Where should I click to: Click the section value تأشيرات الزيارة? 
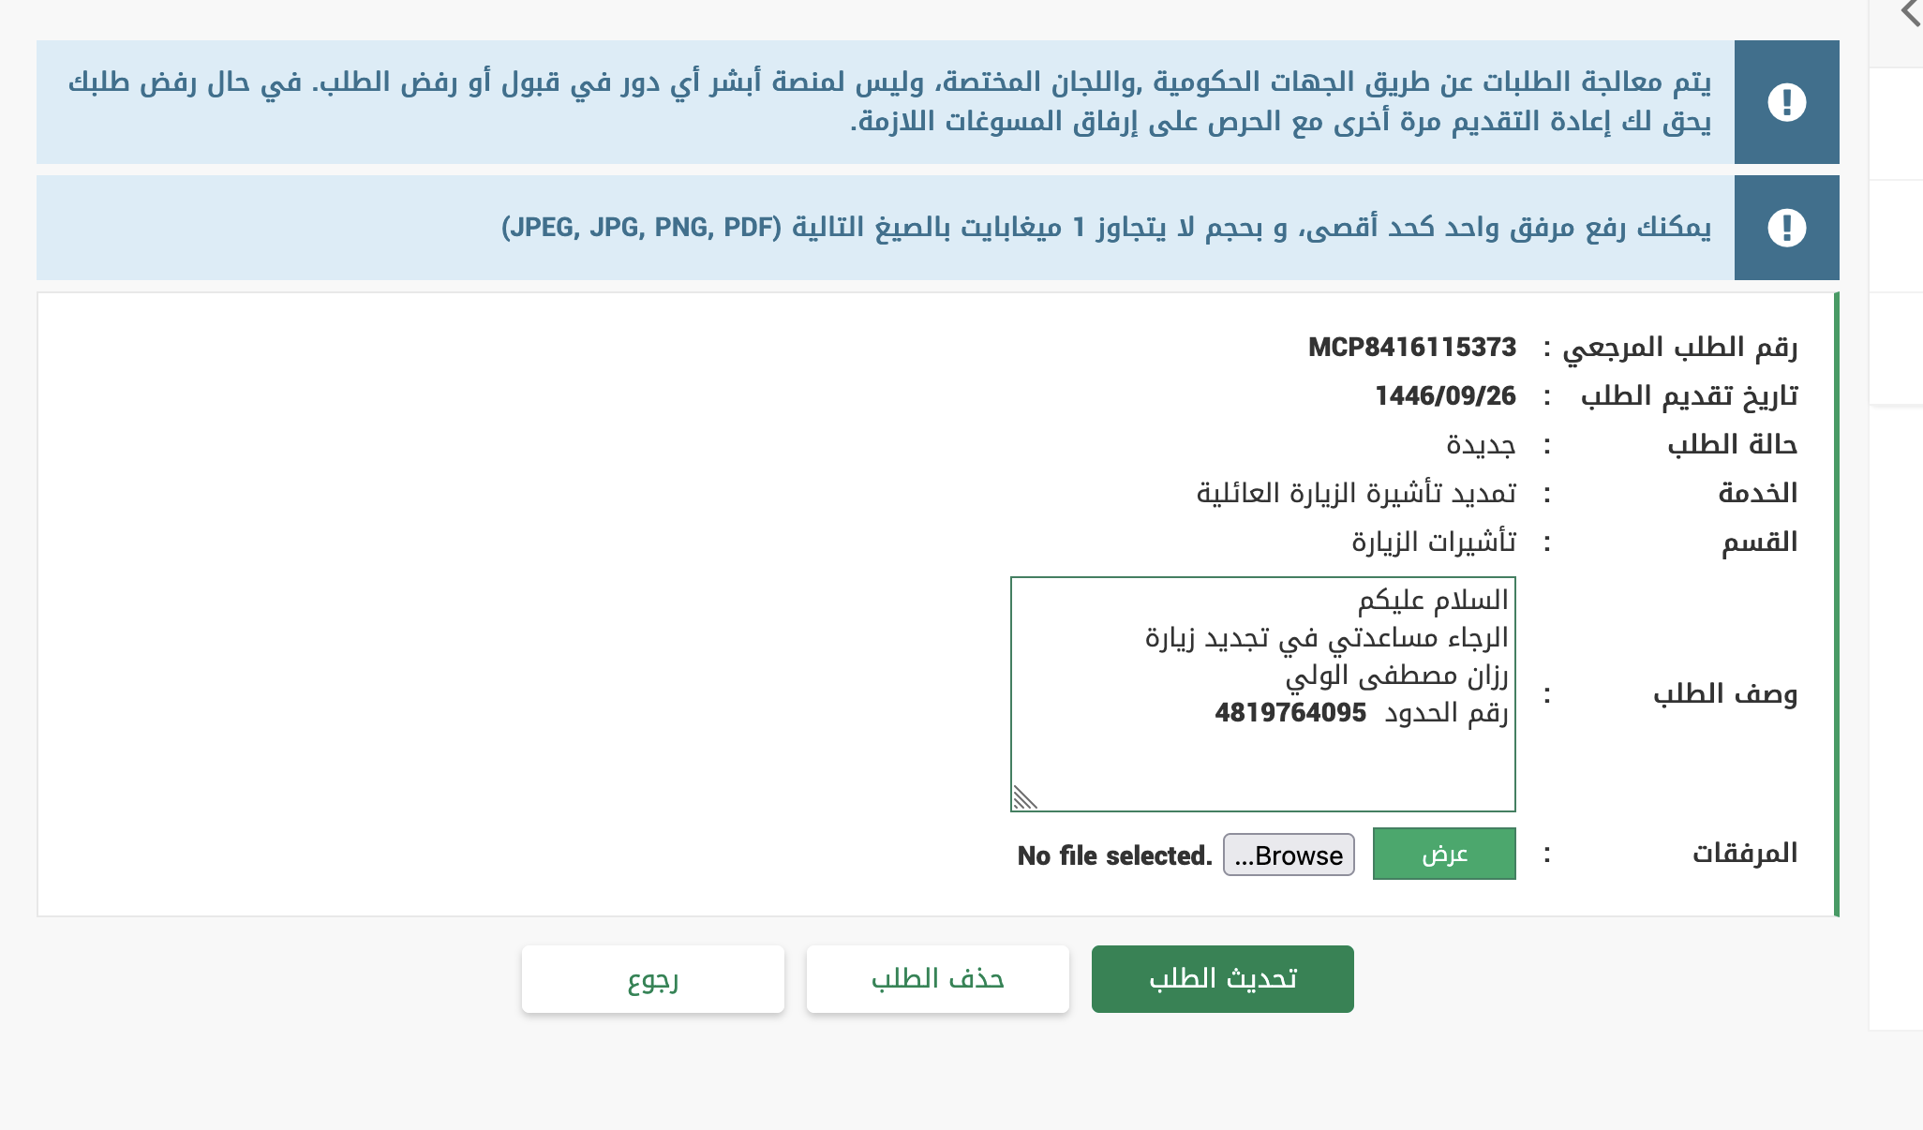(1433, 543)
